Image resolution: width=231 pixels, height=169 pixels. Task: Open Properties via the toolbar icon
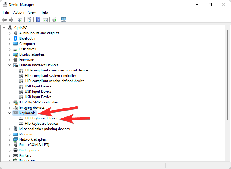coord(29,20)
